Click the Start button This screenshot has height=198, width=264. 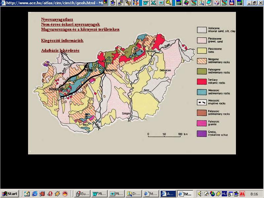(10, 194)
